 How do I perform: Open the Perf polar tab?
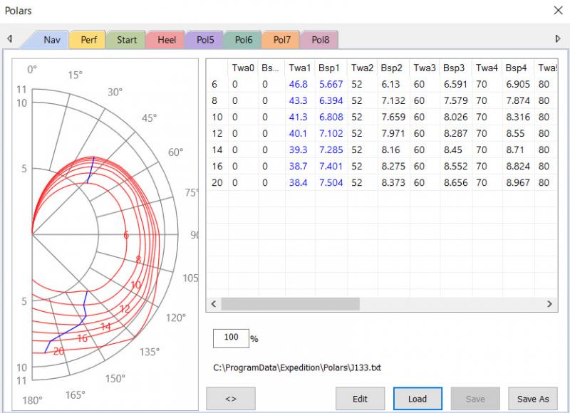click(x=89, y=40)
